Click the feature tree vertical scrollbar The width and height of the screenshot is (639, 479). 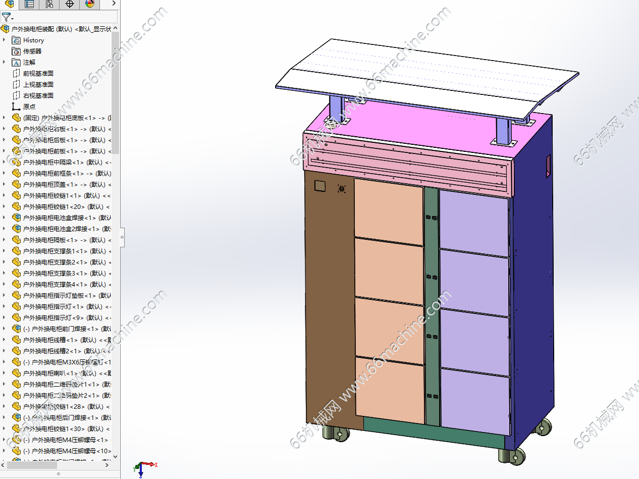[116, 92]
